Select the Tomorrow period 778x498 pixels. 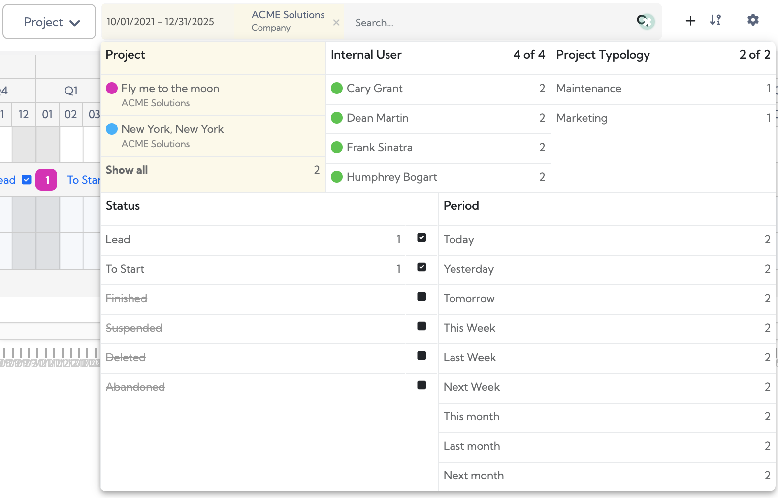[607, 299]
